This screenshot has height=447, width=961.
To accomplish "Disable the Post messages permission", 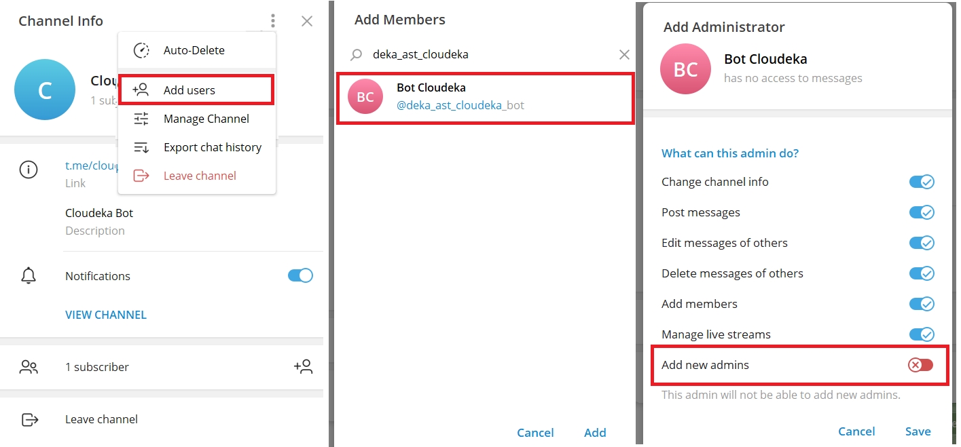I will pyautogui.click(x=922, y=212).
